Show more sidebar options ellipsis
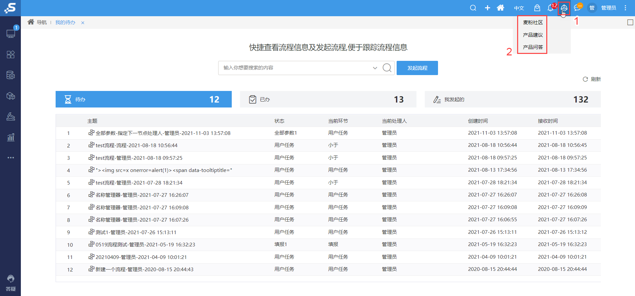This screenshot has width=635, height=296. tap(11, 158)
